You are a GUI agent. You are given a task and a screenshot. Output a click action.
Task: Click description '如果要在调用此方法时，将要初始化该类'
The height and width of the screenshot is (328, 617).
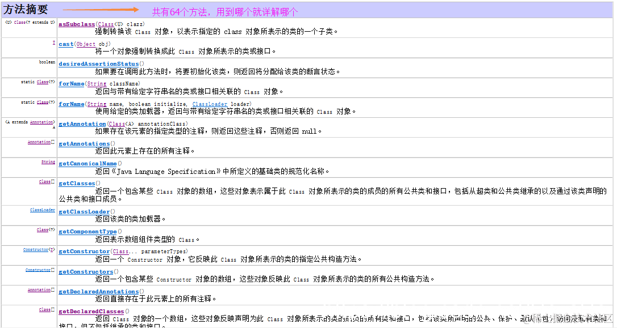(x=218, y=72)
